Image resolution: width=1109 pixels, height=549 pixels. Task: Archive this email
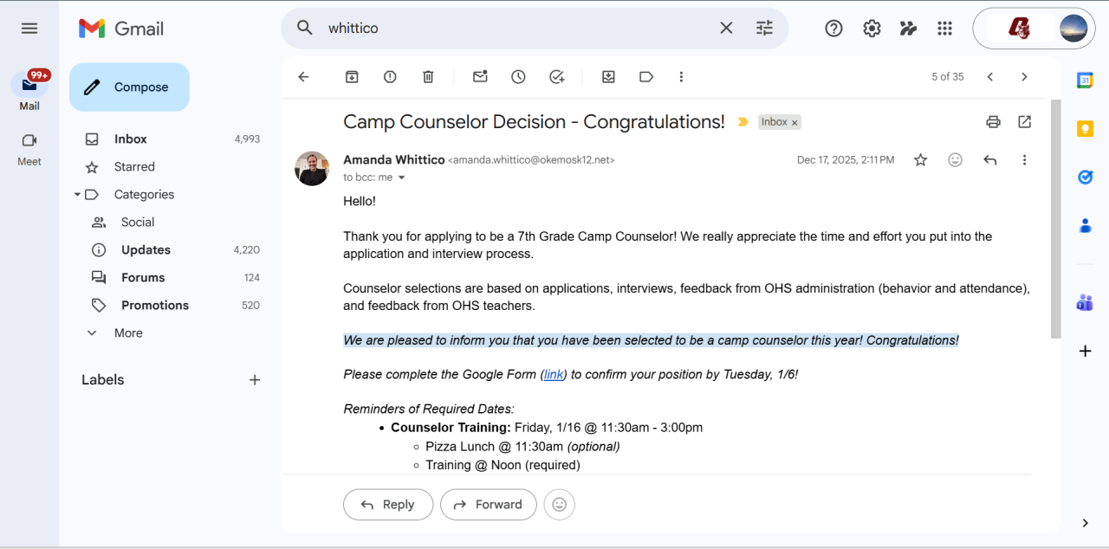click(352, 77)
